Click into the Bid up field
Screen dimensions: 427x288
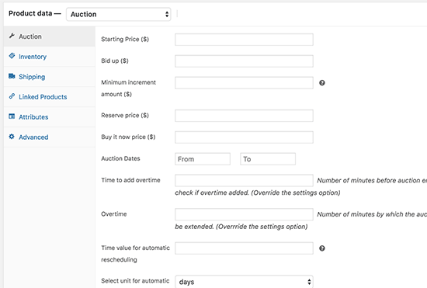click(244, 61)
